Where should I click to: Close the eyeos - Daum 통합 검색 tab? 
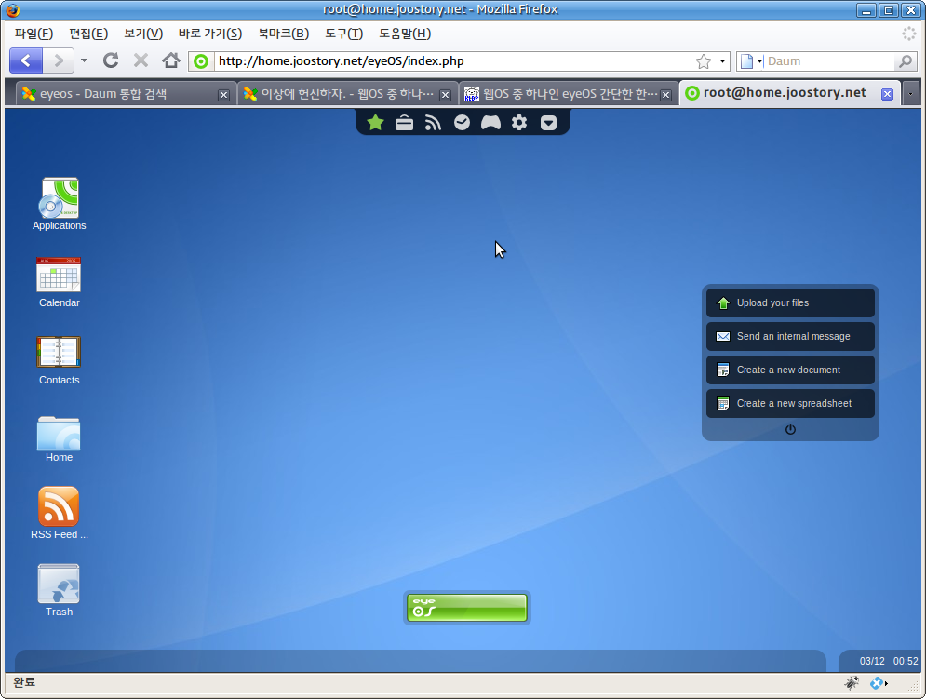pyautogui.click(x=224, y=95)
